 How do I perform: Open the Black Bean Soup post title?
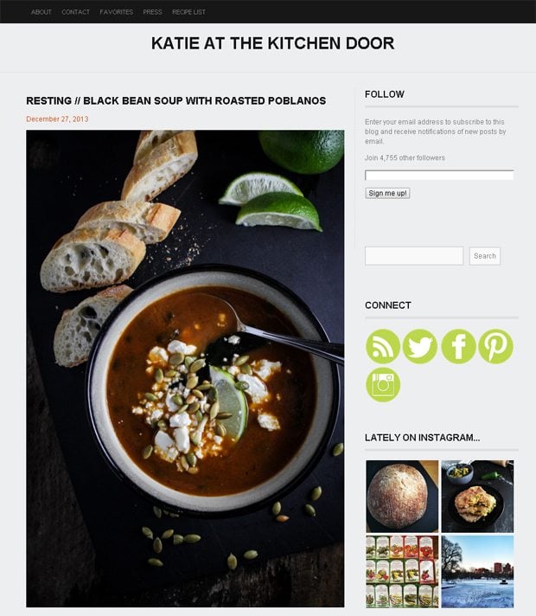pos(175,100)
